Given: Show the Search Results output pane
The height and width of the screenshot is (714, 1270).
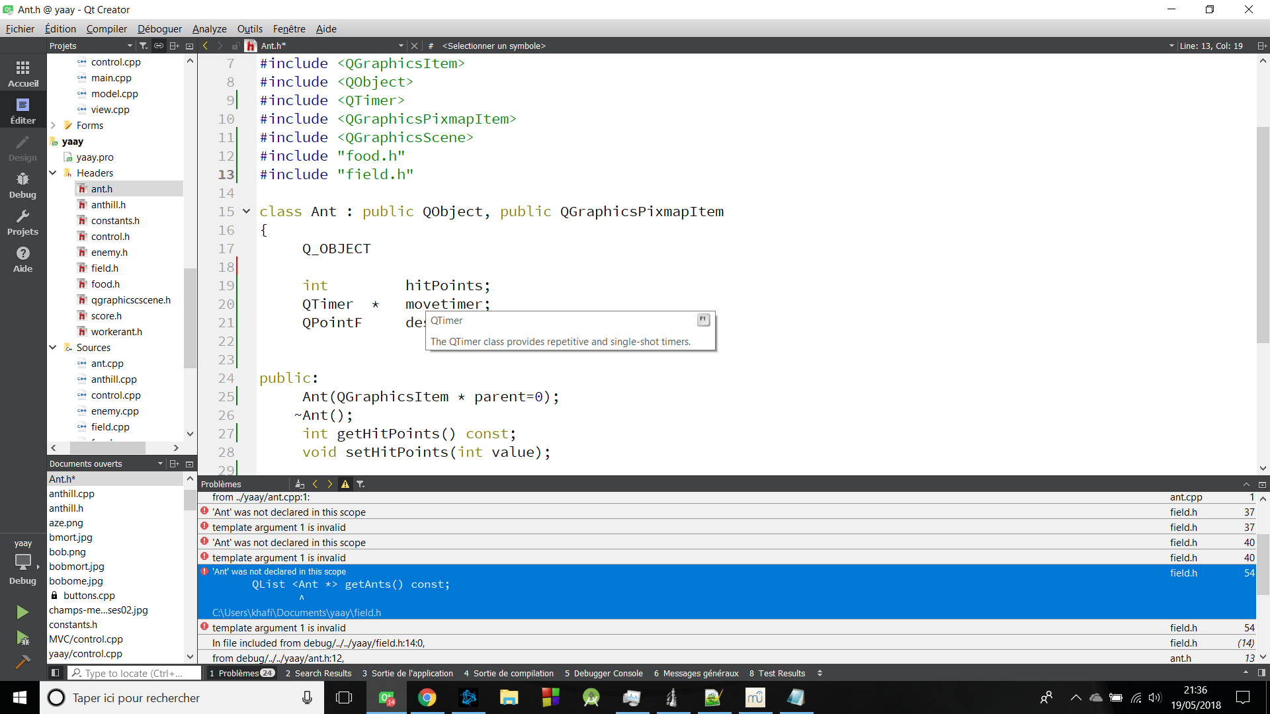Looking at the screenshot, I should click(319, 673).
